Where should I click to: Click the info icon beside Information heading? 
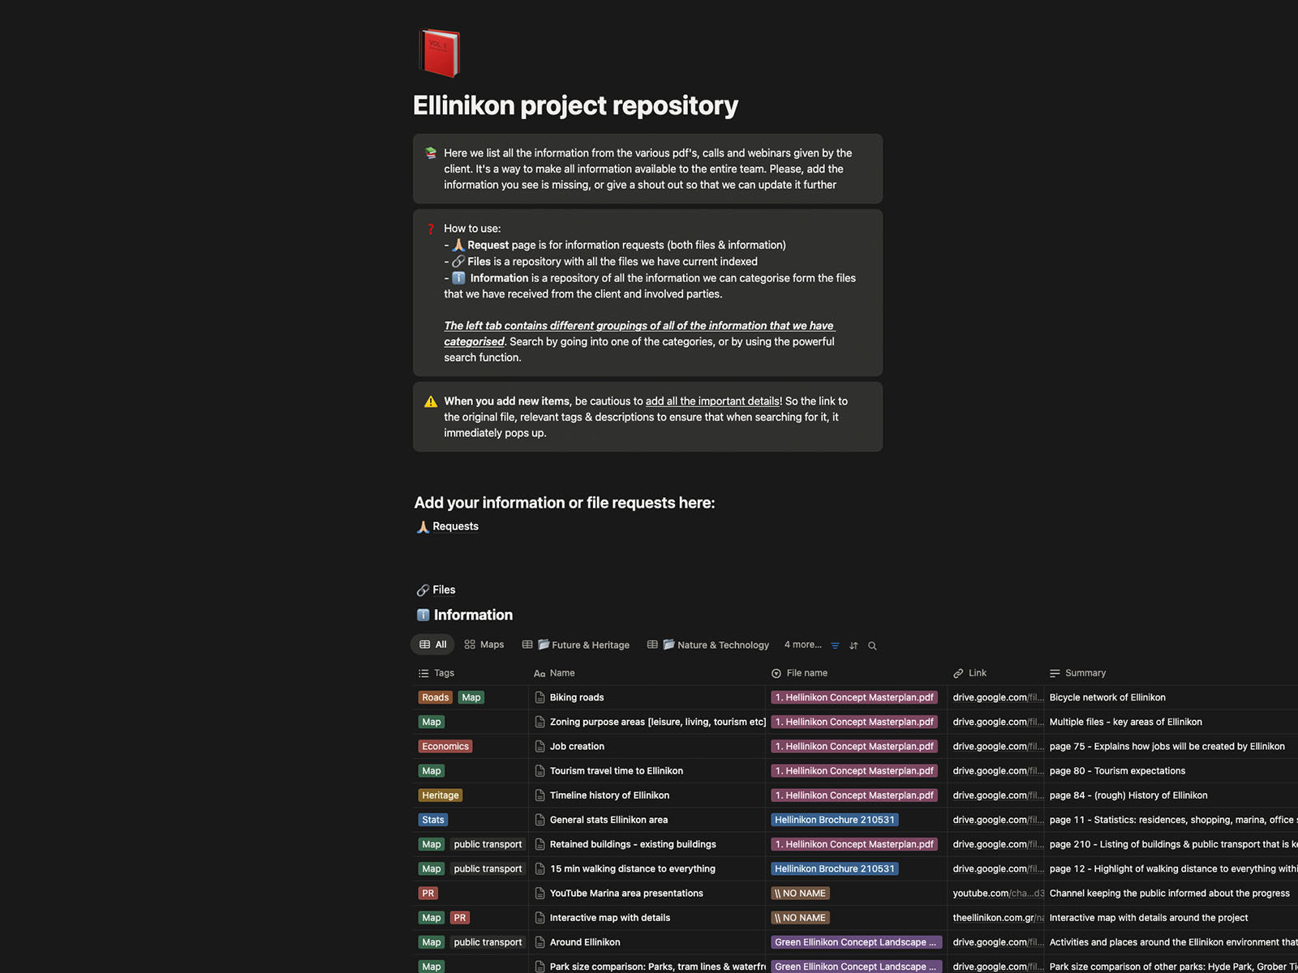pyautogui.click(x=423, y=615)
